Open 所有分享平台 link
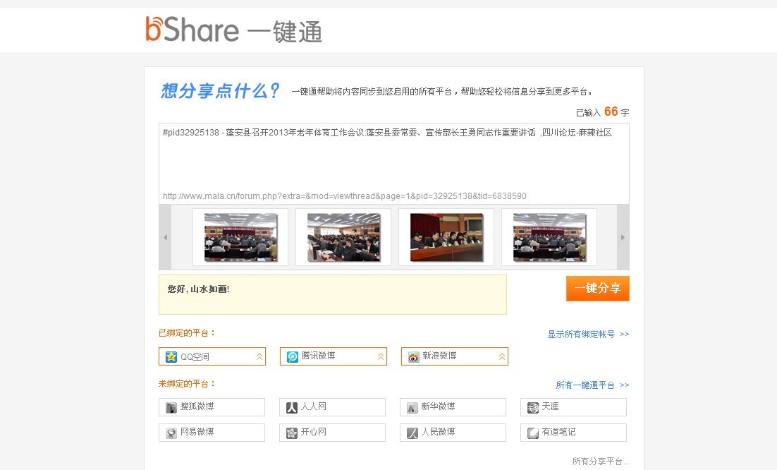 pyautogui.click(x=601, y=462)
